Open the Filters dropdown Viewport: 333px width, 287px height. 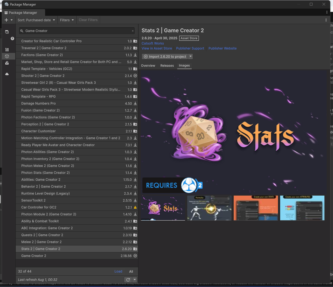coord(67,20)
